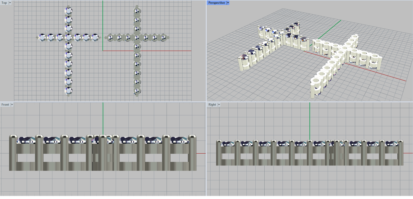413x199 pixels.
Task: Select the center setting of the right cross in Top view
Action: [137, 38]
